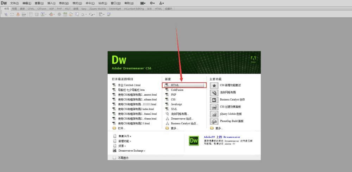The width and height of the screenshot is (352, 172).
Task: Click the green Dw AdobeTV thumbnail
Action: 194,140
